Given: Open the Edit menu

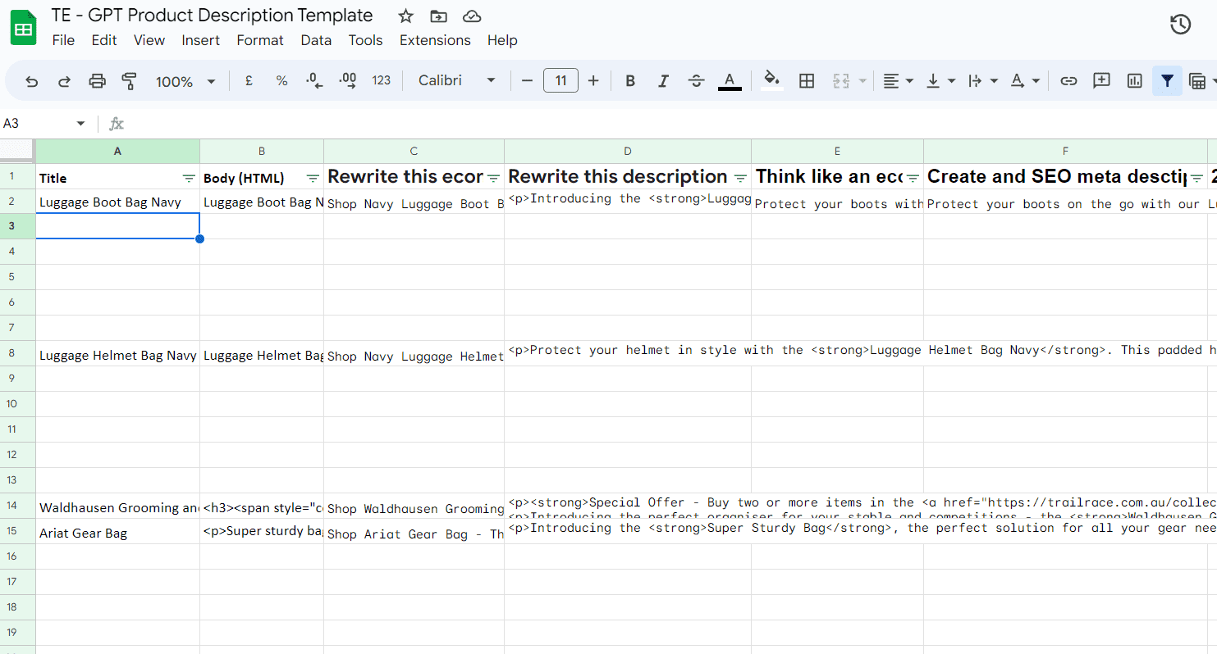Looking at the screenshot, I should (x=104, y=40).
